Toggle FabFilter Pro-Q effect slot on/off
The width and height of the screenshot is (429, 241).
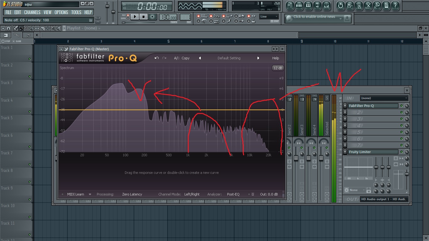(401, 106)
